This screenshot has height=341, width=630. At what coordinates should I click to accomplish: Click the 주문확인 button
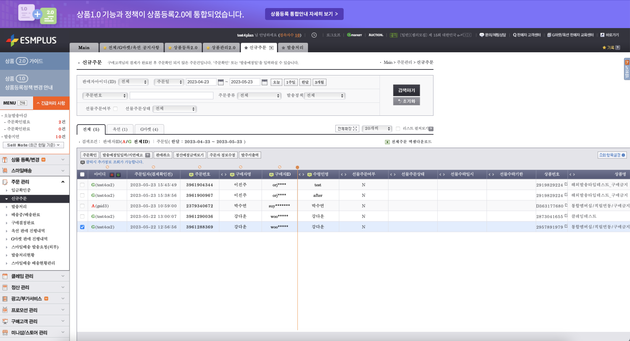pos(90,155)
